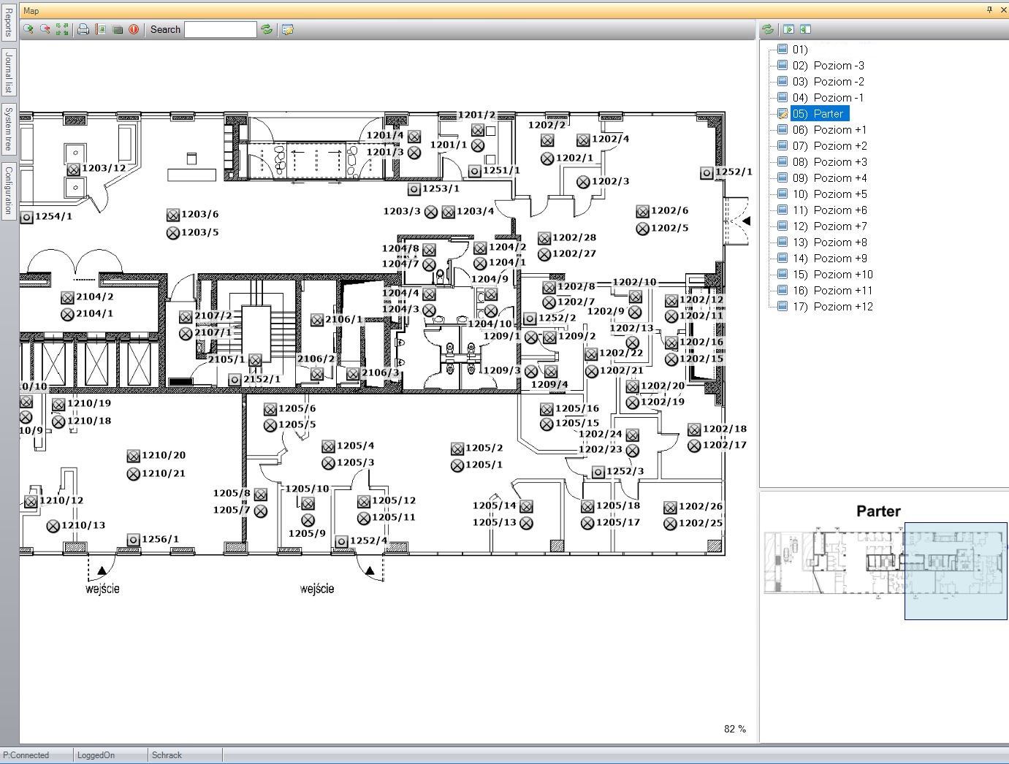Click the collapse panel left arrow icon
The height and width of the screenshot is (764, 1009).
pyautogui.click(x=805, y=29)
